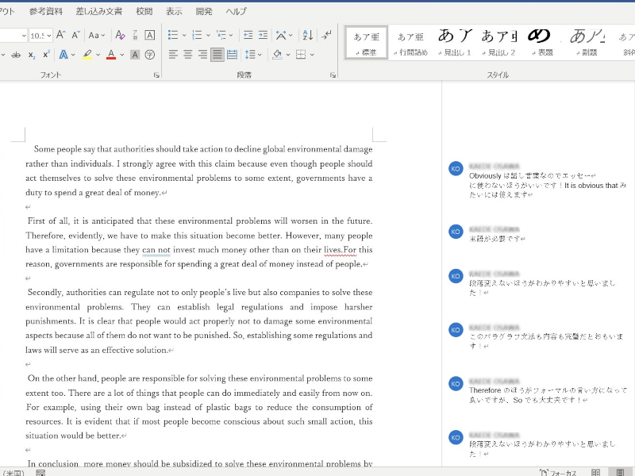Click the increase indent icon

click(264, 35)
